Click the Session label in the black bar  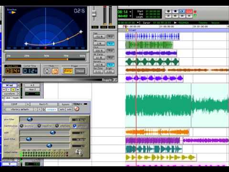215,23
